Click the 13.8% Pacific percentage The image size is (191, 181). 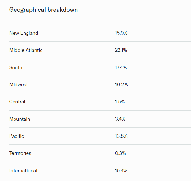tap(121, 136)
